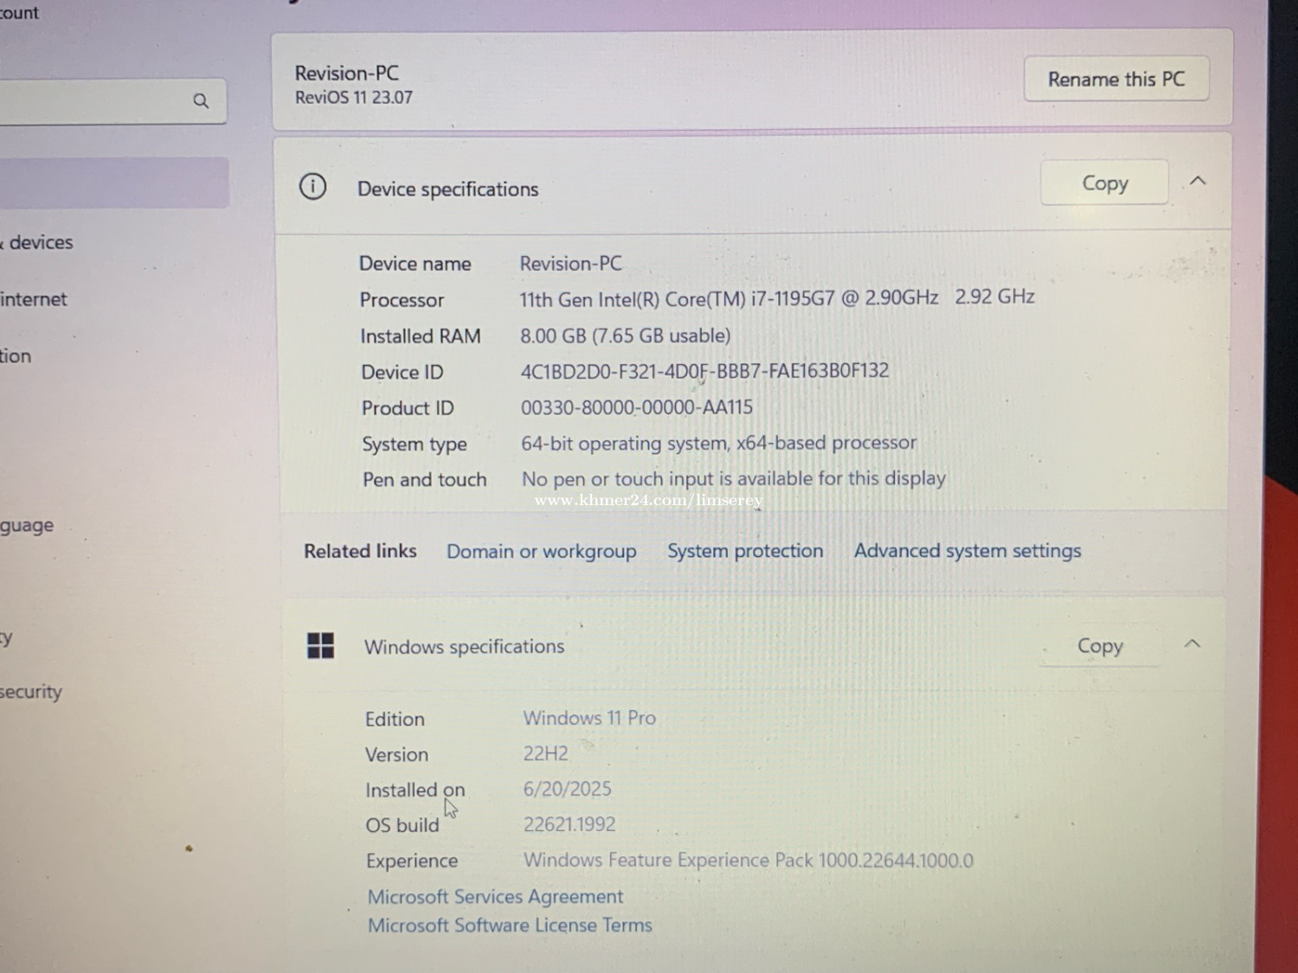
Task: Select the 'Windows 11 Pro' edition value
Action: pos(589,718)
